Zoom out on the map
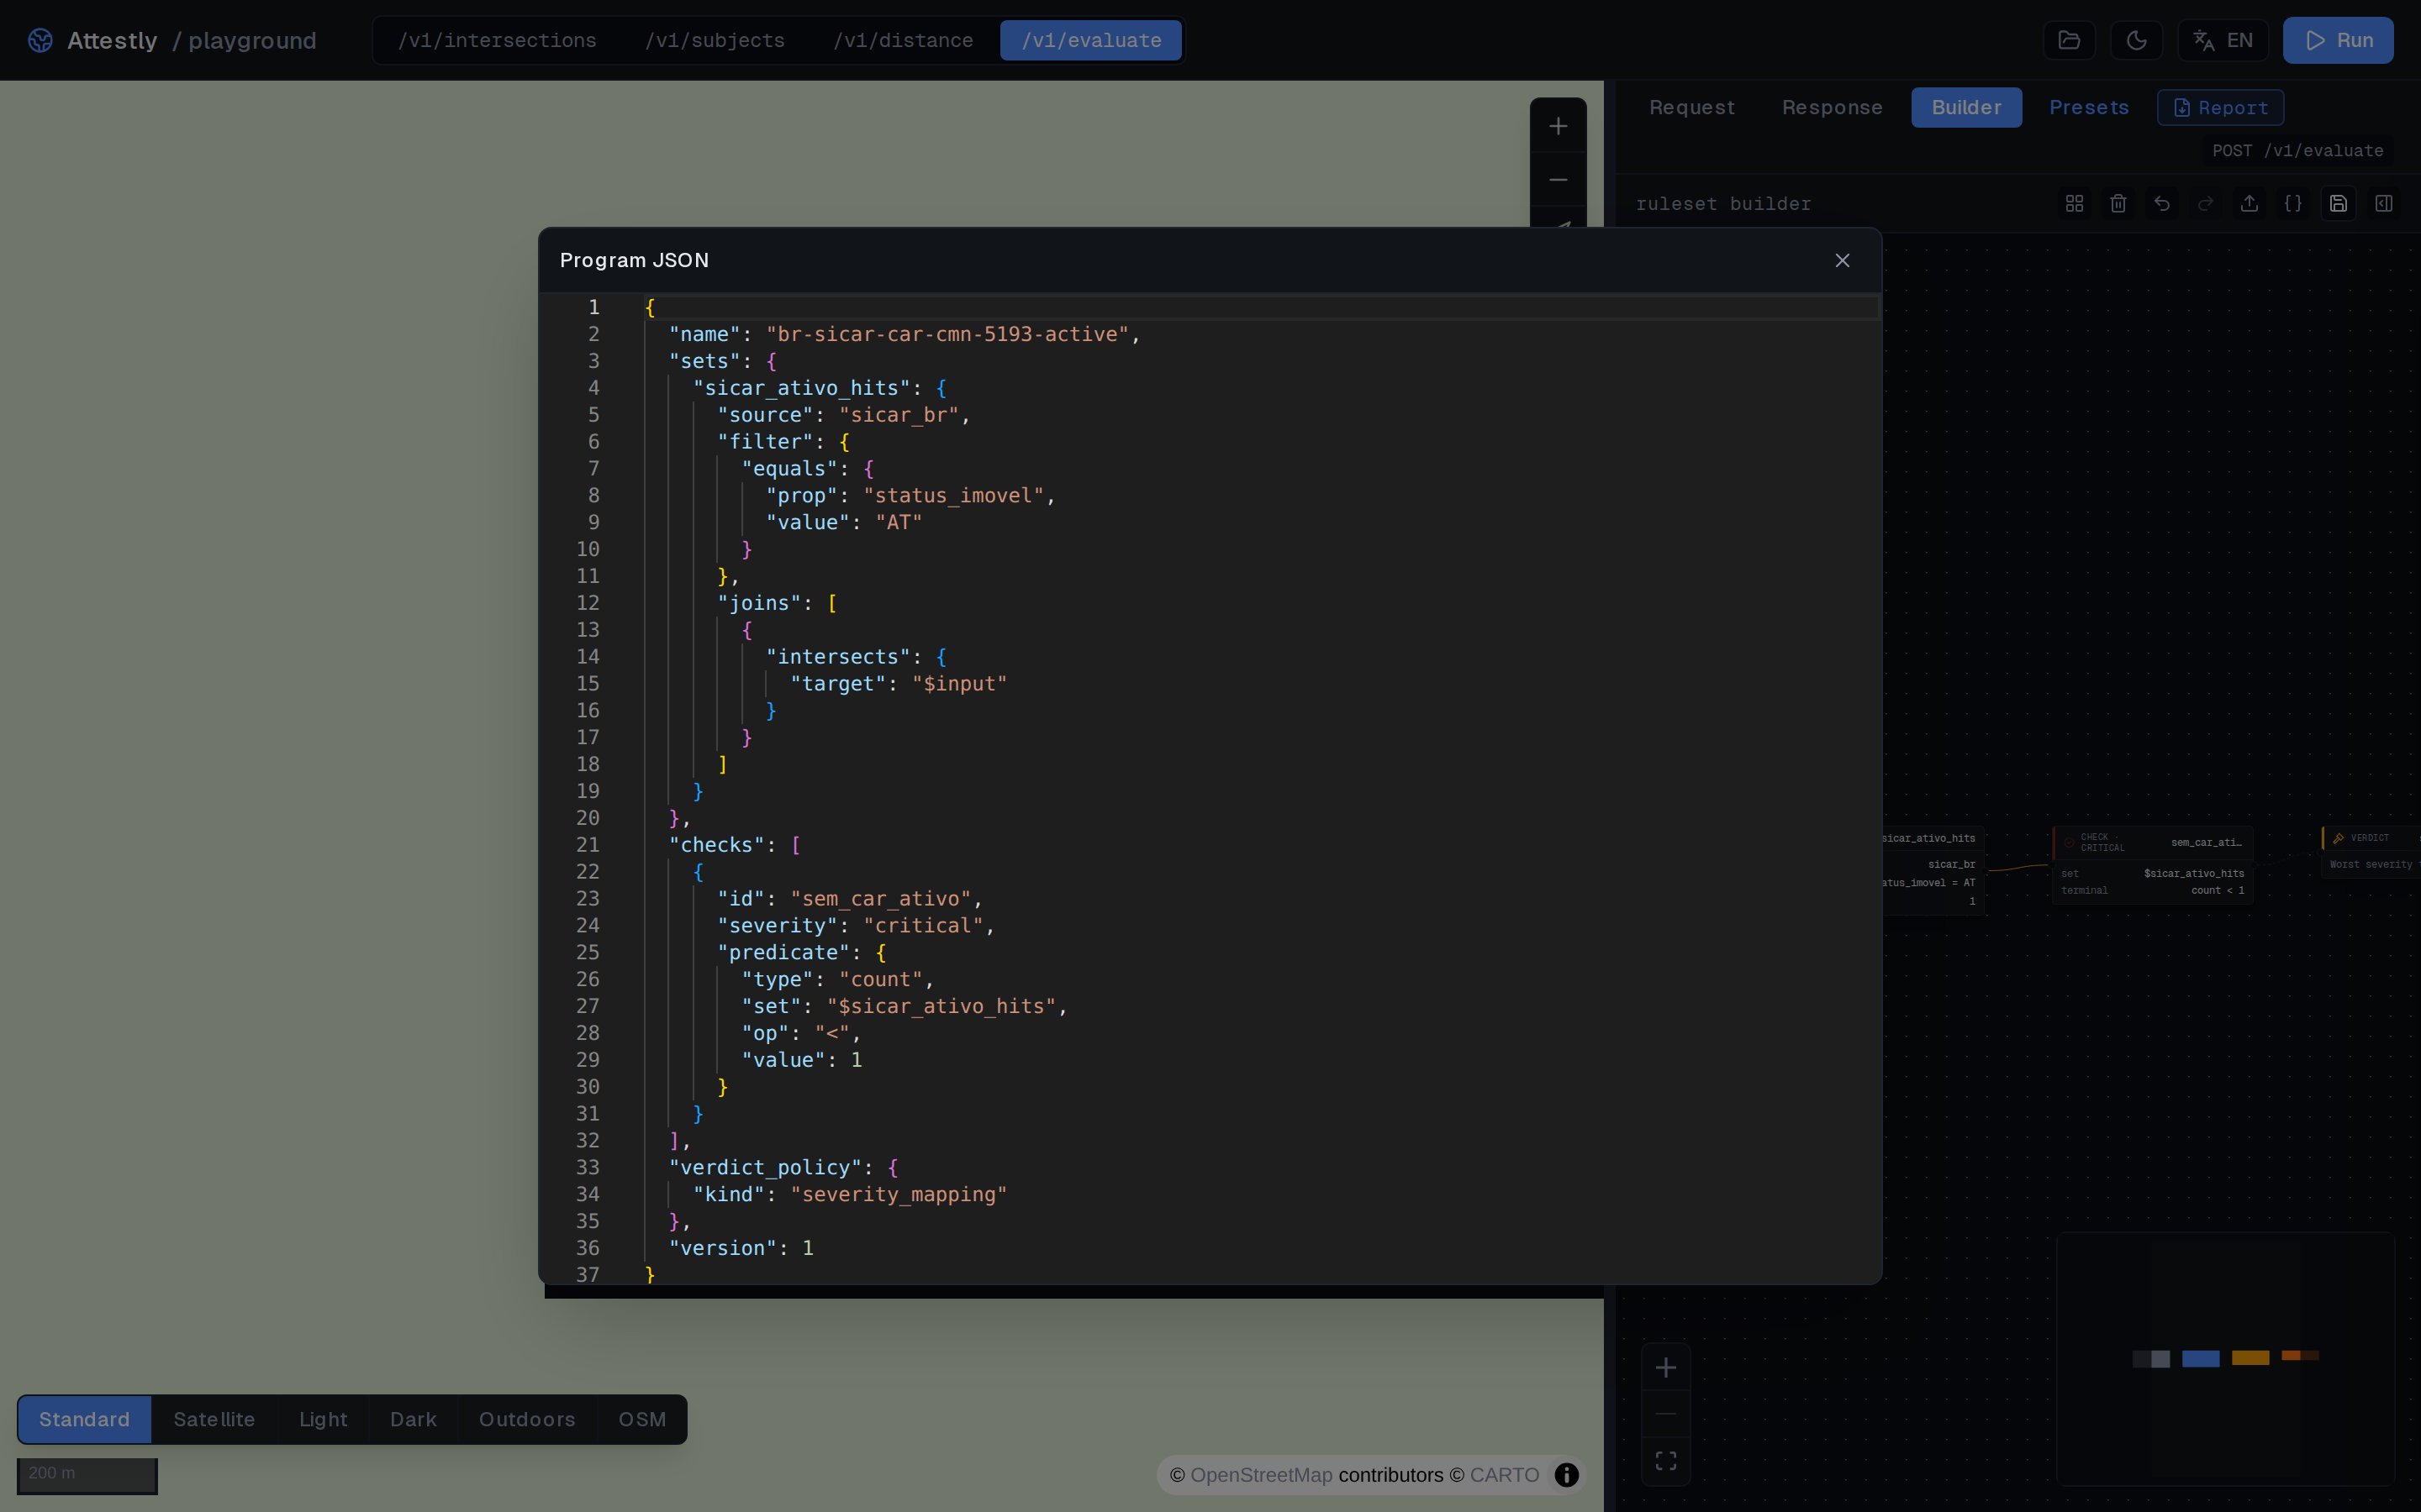 pyautogui.click(x=1558, y=180)
